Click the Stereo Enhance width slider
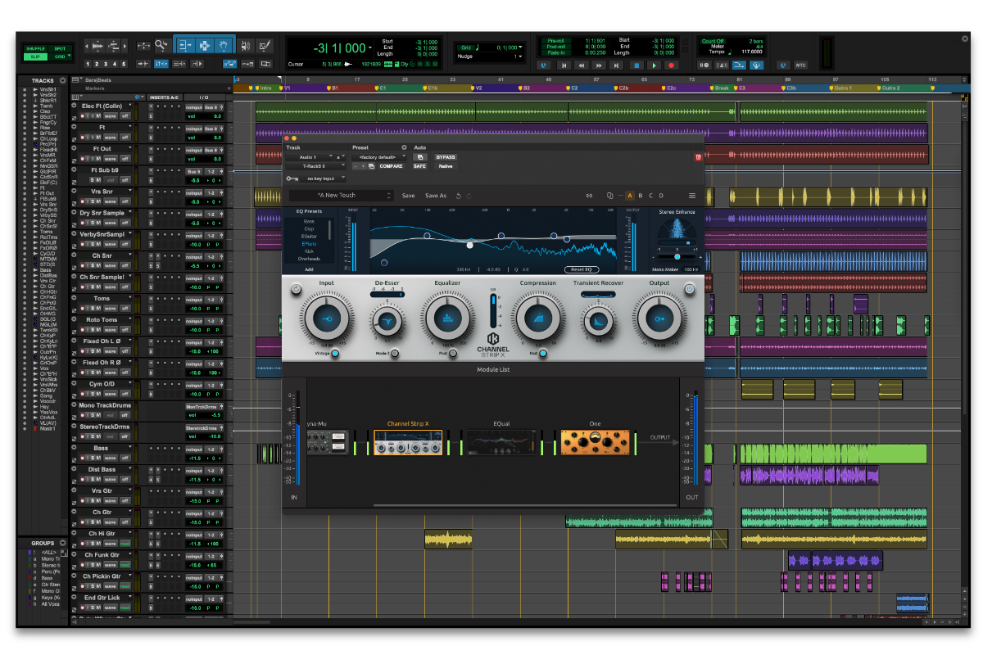The height and width of the screenshot is (655, 983). (677, 256)
